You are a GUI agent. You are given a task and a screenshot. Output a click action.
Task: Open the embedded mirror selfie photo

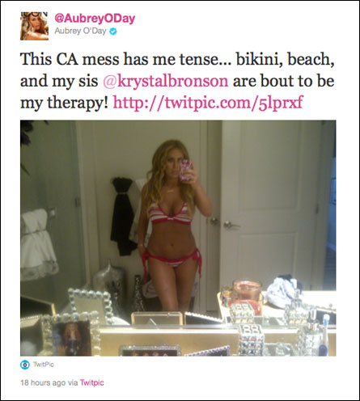point(178,238)
